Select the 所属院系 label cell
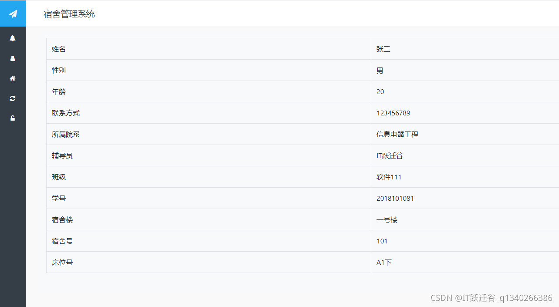 [209, 134]
